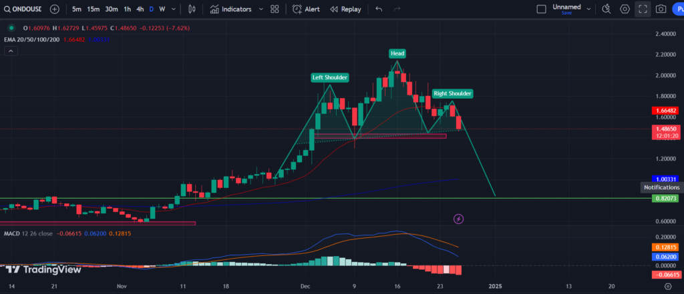Switch to the 4h timeframe
This screenshot has width=684, height=294.
point(140,9)
